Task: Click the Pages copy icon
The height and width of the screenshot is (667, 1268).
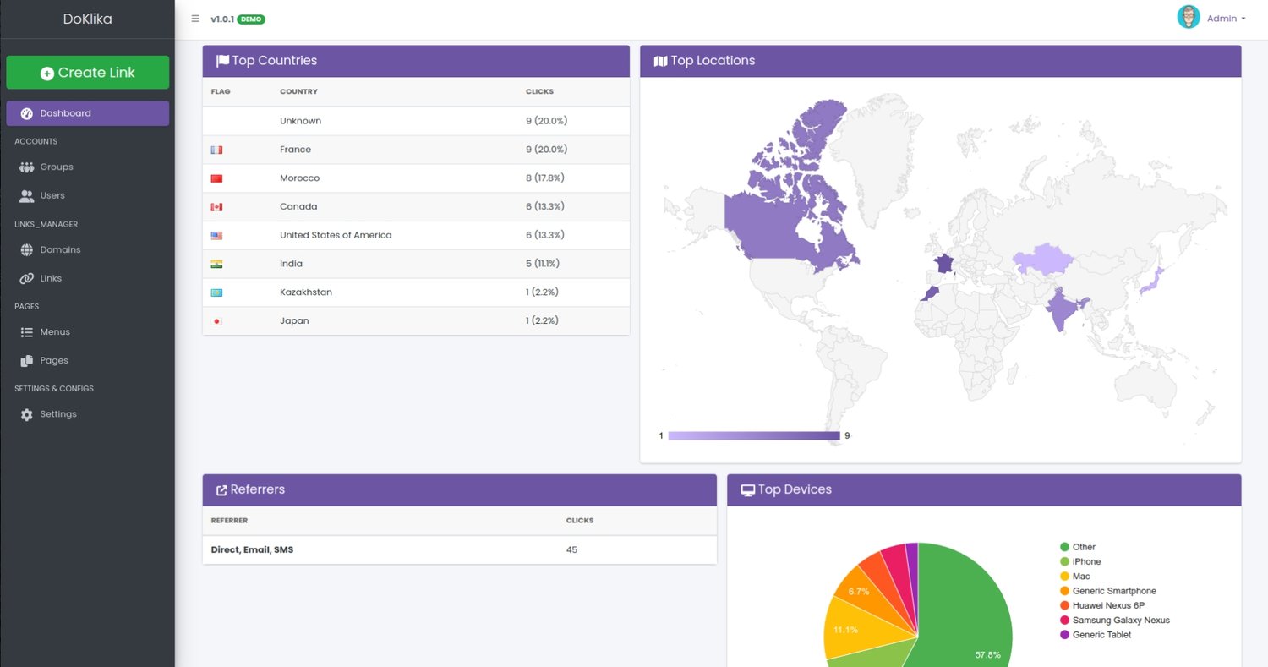Action: click(x=26, y=361)
